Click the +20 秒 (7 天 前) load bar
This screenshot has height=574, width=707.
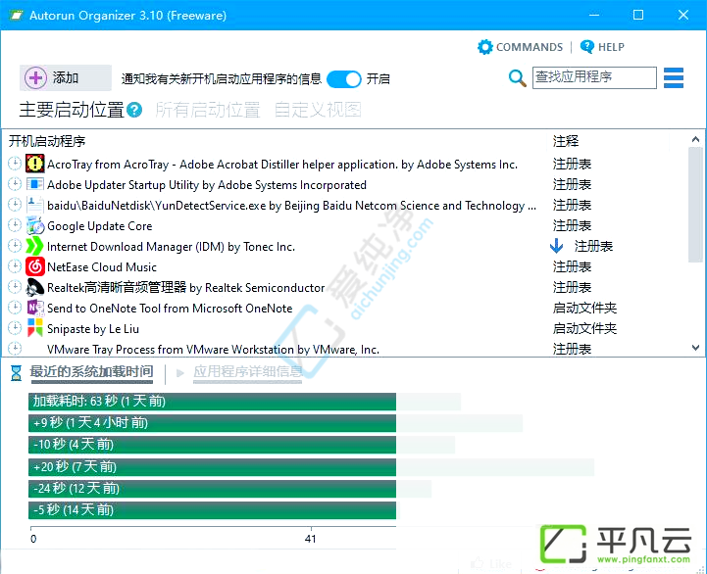[212, 467]
